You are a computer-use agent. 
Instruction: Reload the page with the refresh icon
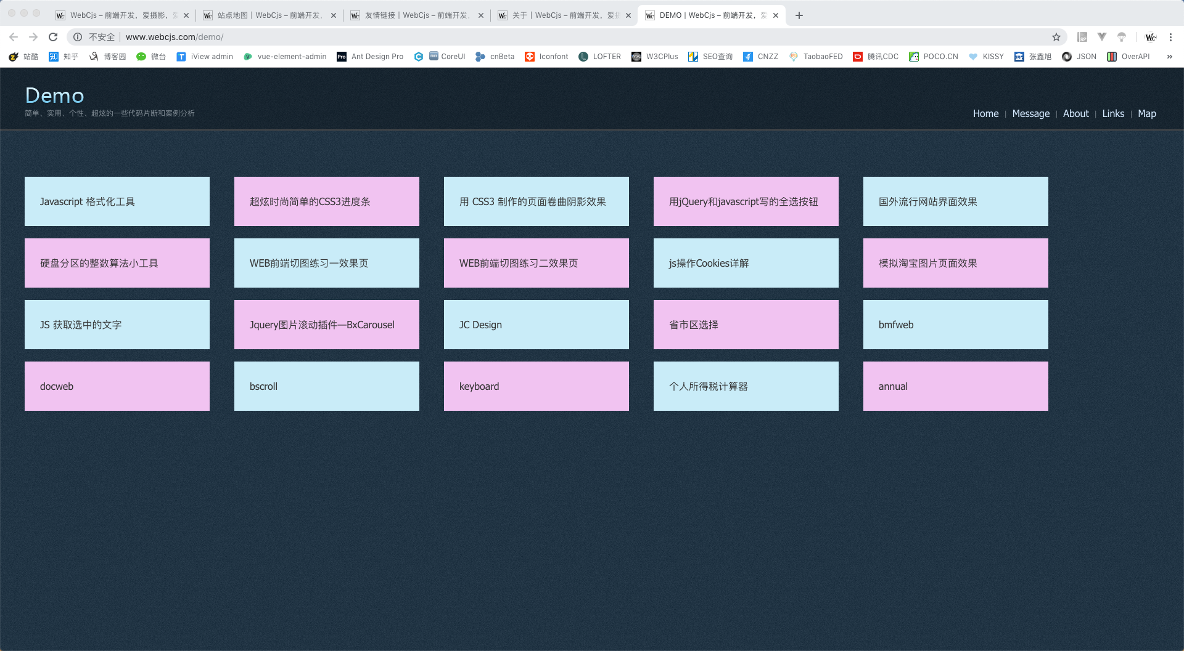pyautogui.click(x=53, y=37)
